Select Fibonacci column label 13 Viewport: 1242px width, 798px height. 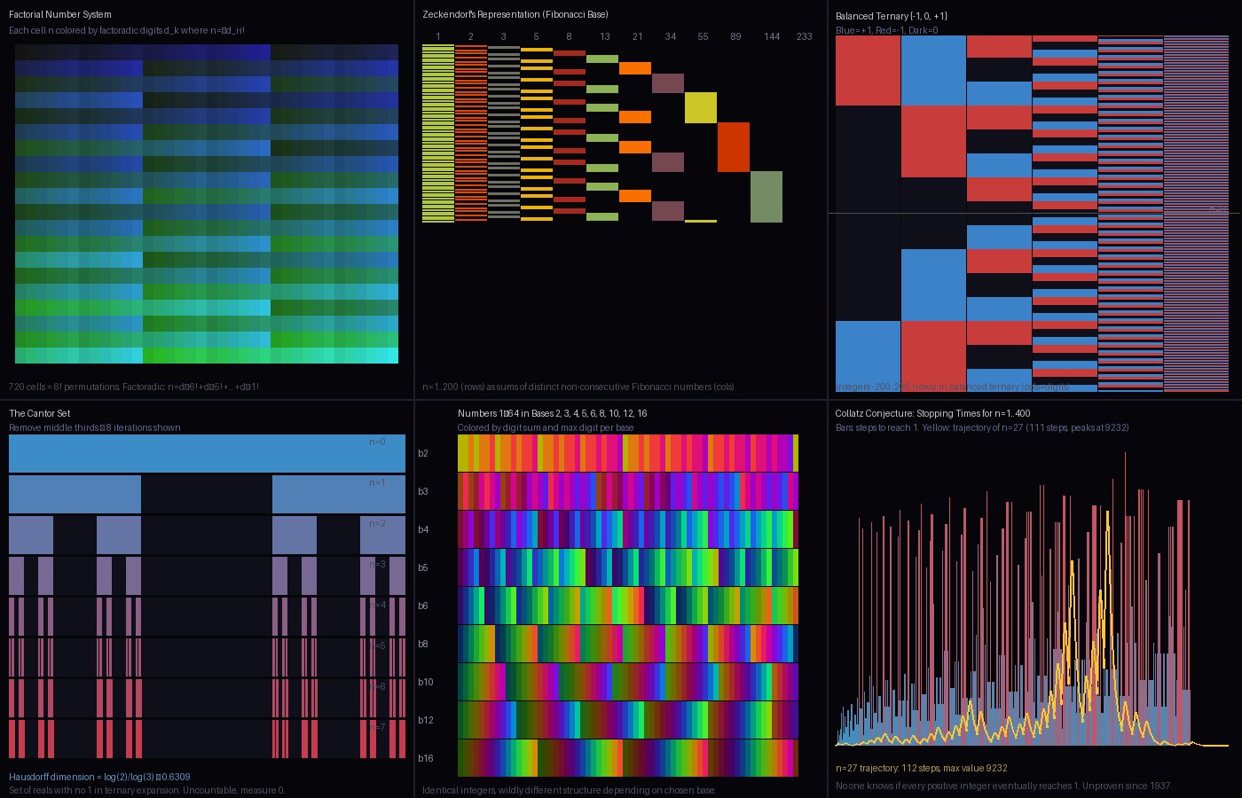[604, 36]
